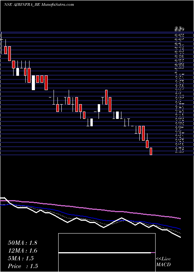Select the "50MA : 1.8" legend text
The width and height of the screenshot is (194, 272).
[23, 243]
